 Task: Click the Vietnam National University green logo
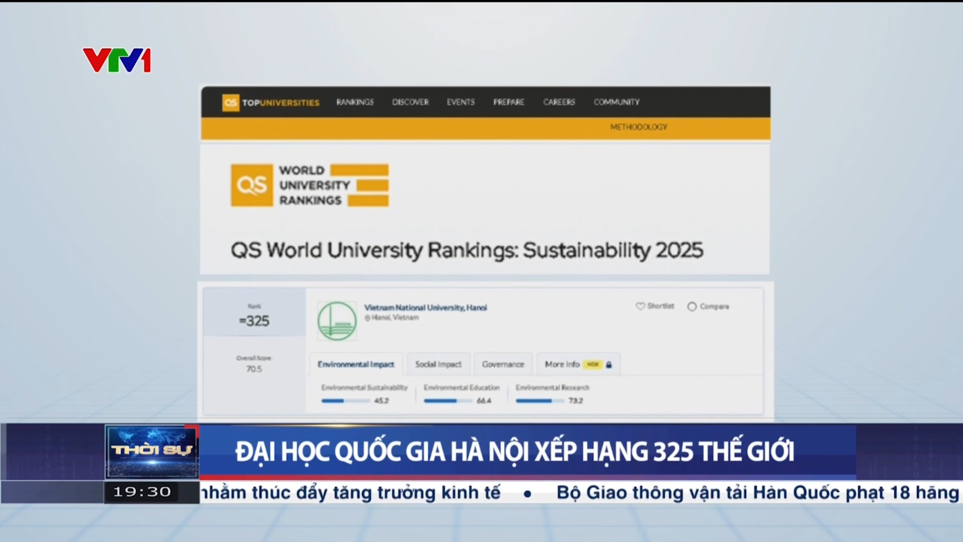pos(337,321)
